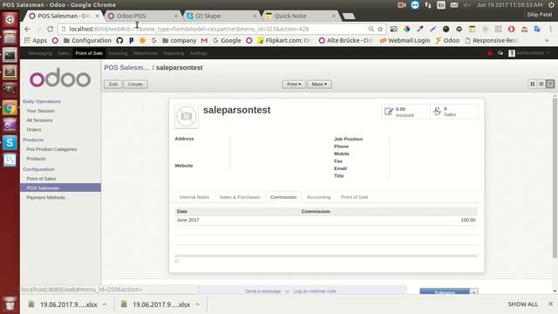Click Chrome back arrow
558x314 pixels.
coord(27,29)
